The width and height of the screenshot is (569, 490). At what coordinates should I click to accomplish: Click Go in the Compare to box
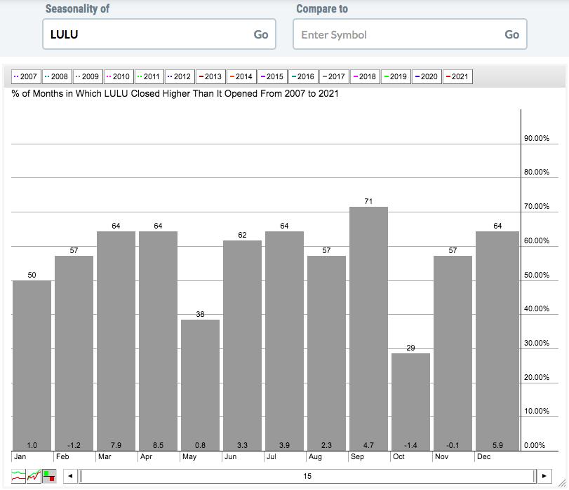511,34
